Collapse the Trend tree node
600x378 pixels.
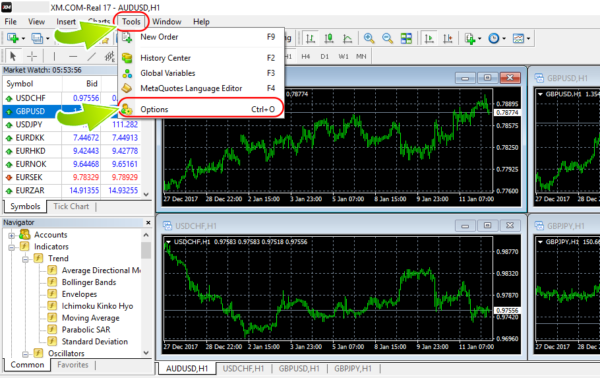pos(25,259)
